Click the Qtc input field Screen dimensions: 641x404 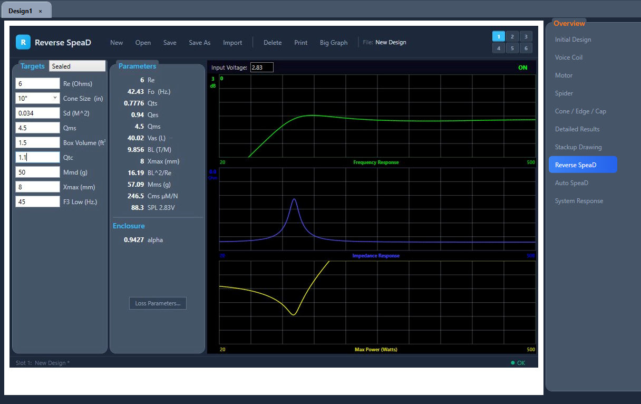click(x=37, y=157)
